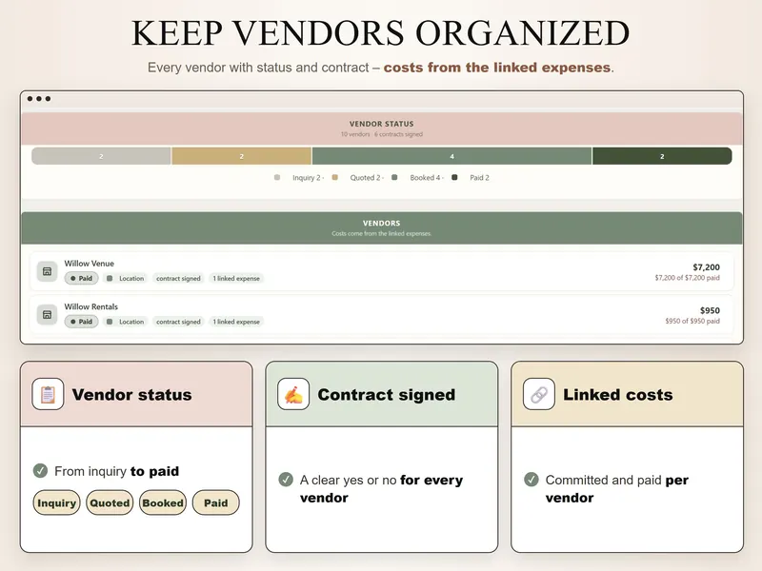
Task: Click the Willow Rentals vendor name
Action: tap(90, 306)
